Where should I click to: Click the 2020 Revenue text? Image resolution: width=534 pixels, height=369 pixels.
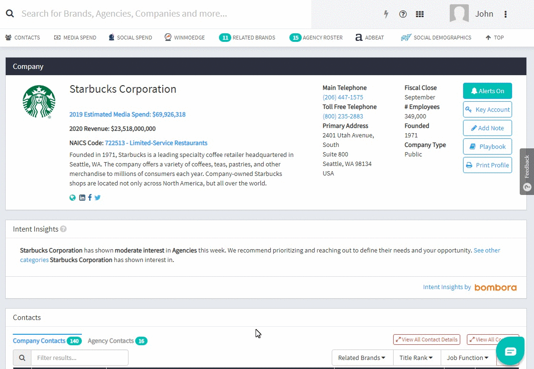112,129
